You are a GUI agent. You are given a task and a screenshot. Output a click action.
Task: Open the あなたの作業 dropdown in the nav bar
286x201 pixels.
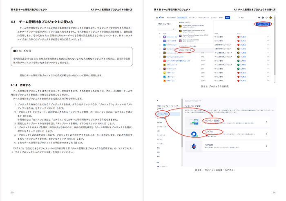[x=171, y=18]
